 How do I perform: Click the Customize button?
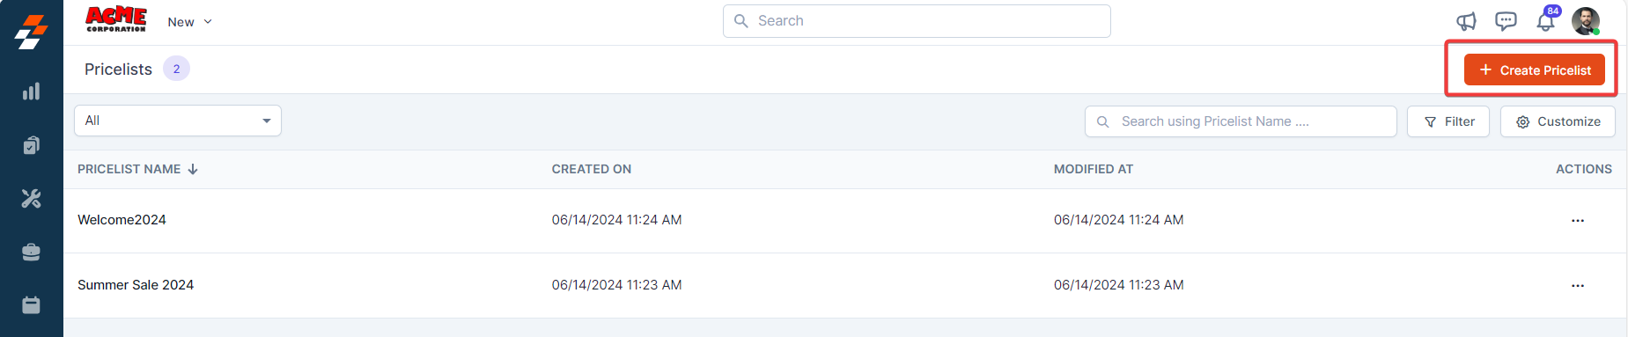coord(1558,121)
